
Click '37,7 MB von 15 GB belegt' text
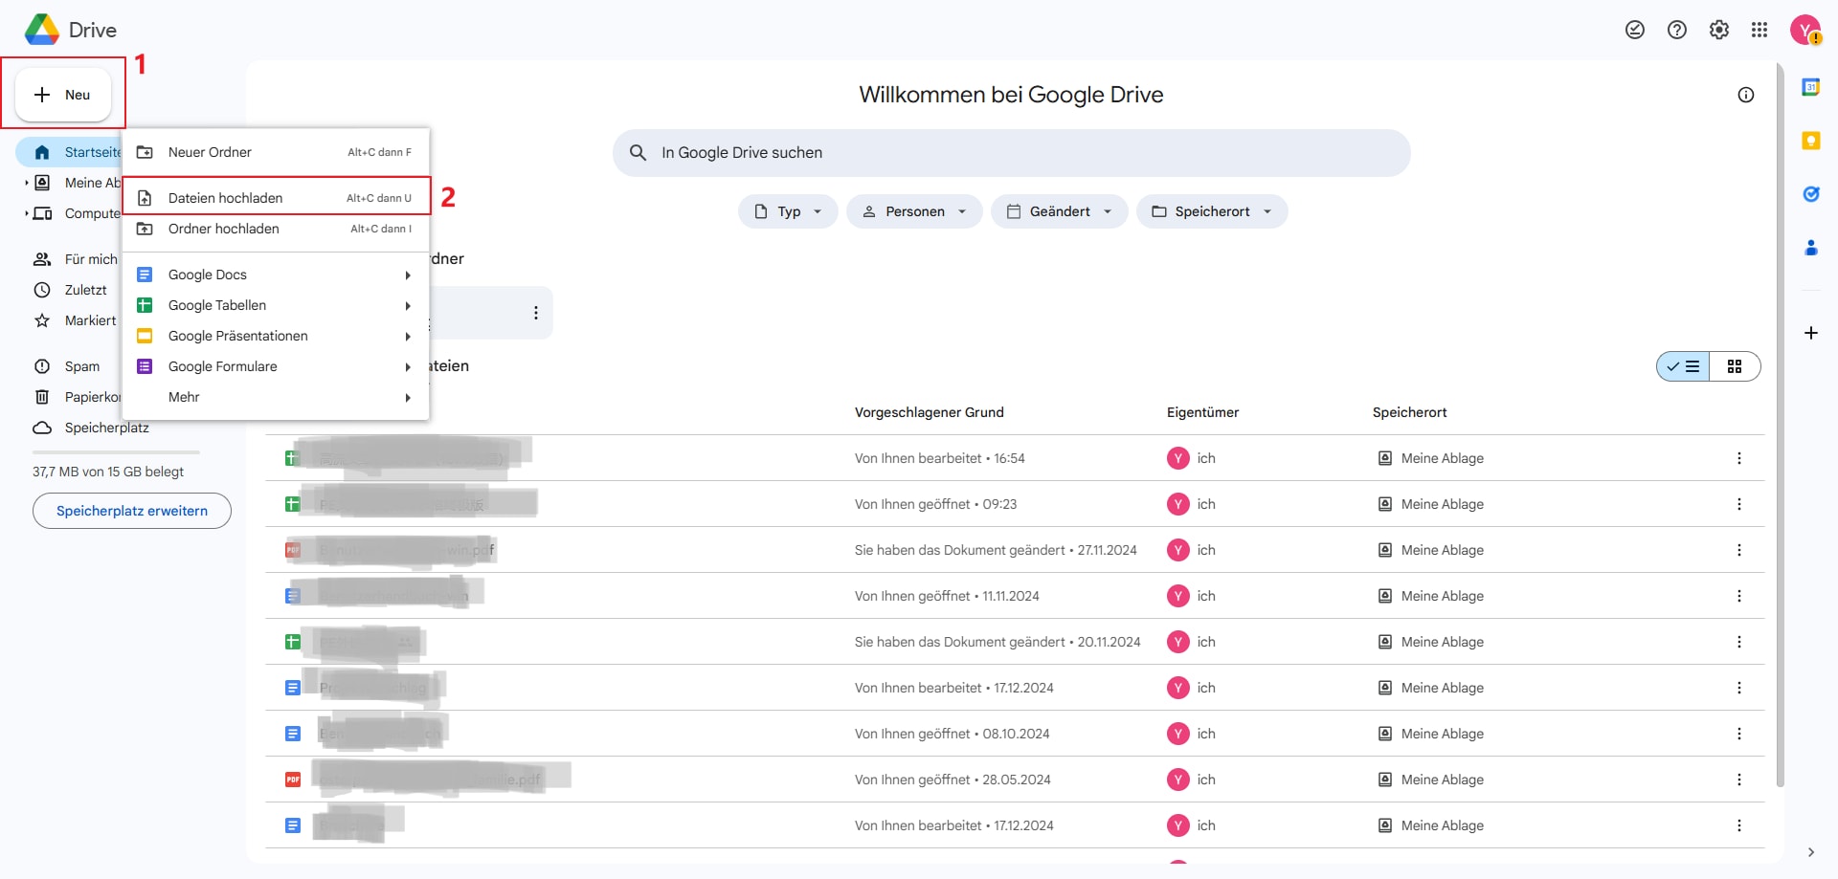click(108, 472)
